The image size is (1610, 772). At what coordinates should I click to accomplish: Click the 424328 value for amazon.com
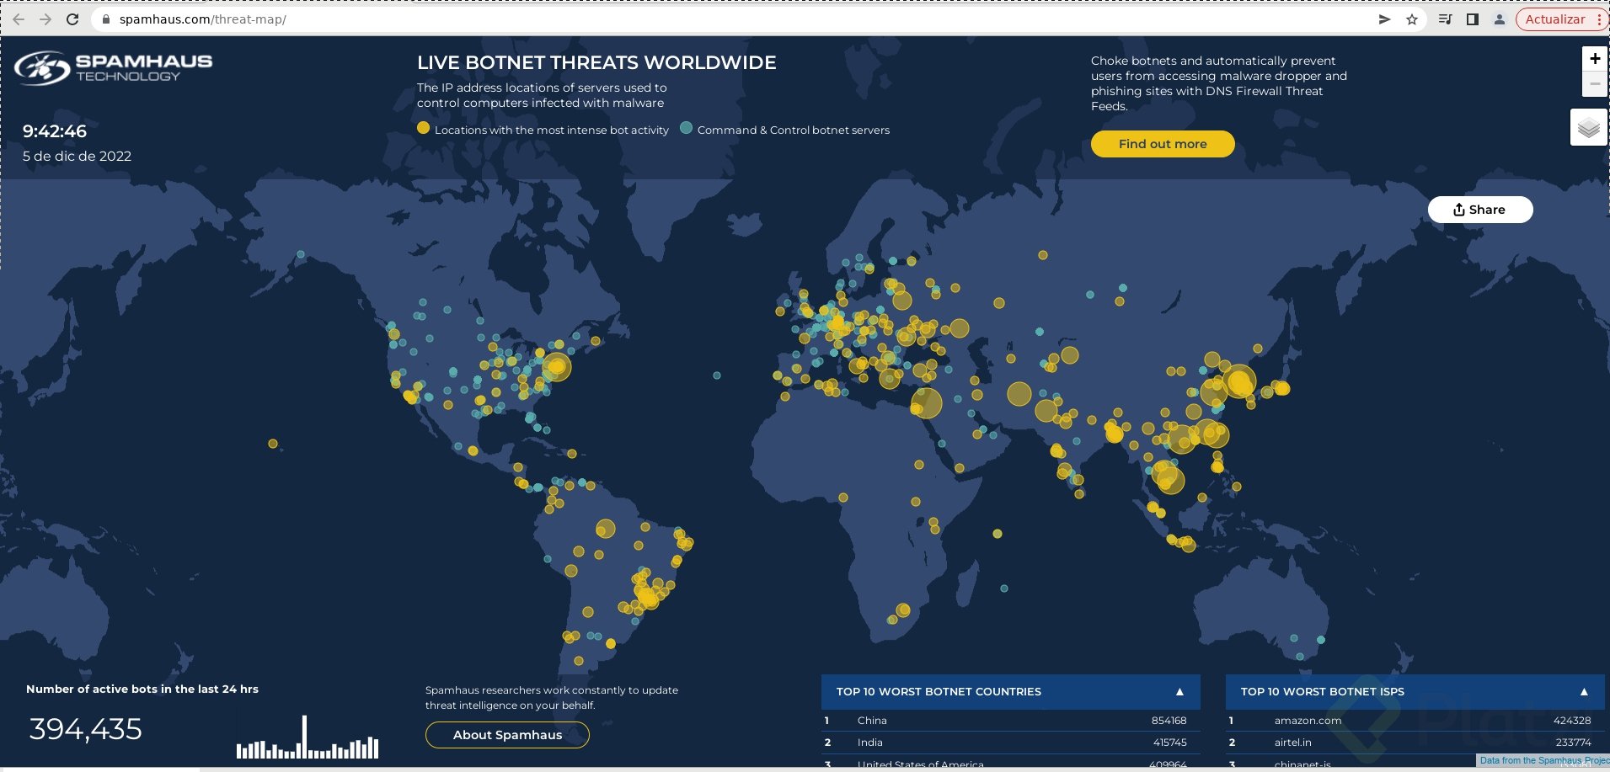pyautogui.click(x=1572, y=721)
